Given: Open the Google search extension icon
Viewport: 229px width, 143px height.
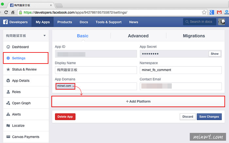Looking at the screenshot, I should tap(212, 12).
